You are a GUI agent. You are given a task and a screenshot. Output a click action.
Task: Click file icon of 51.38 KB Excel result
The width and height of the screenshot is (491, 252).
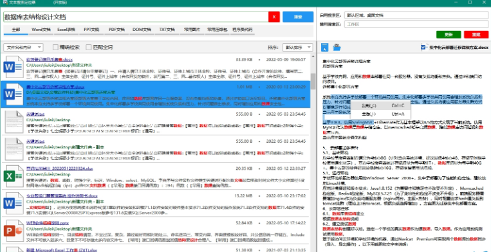[x=14, y=249]
